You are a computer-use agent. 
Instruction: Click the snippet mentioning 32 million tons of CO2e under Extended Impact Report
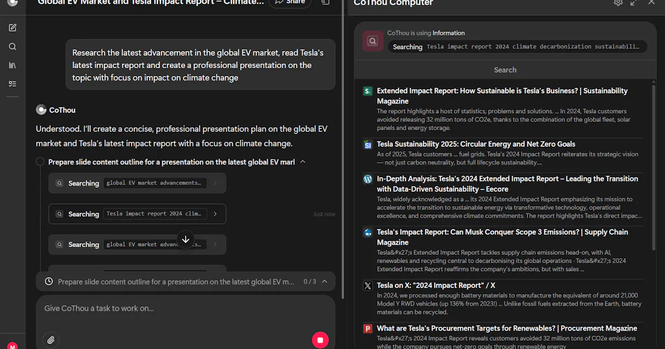pos(504,120)
